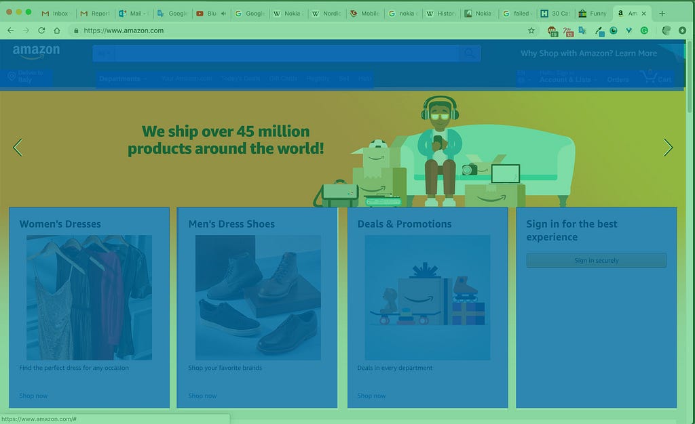Viewport: 695px width, 424px height.
Task: Go back with the browser back arrow
Action: [11, 30]
